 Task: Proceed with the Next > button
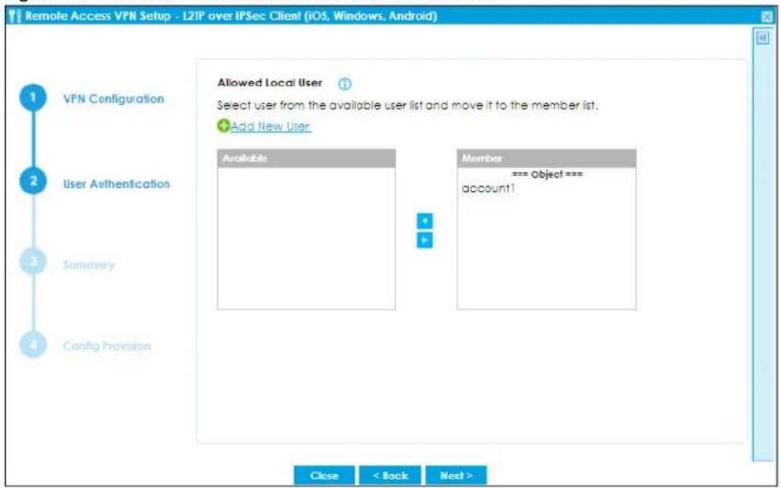pos(456,476)
